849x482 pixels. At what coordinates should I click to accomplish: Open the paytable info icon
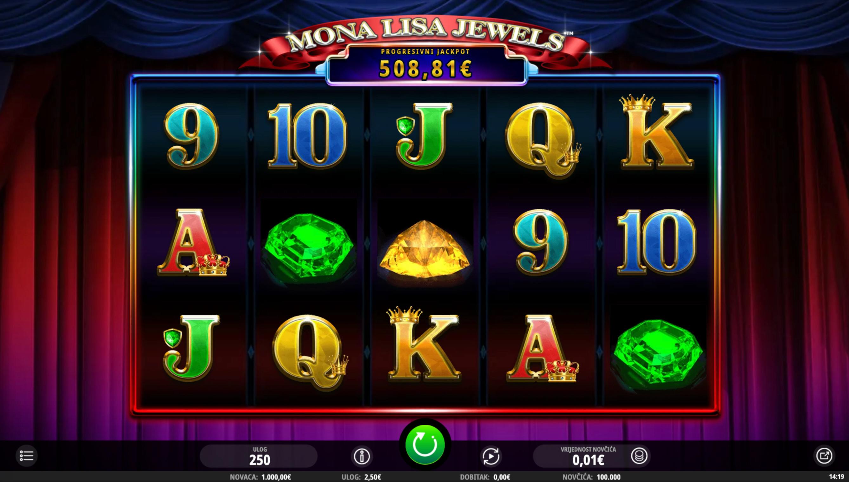click(x=361, y=457)
